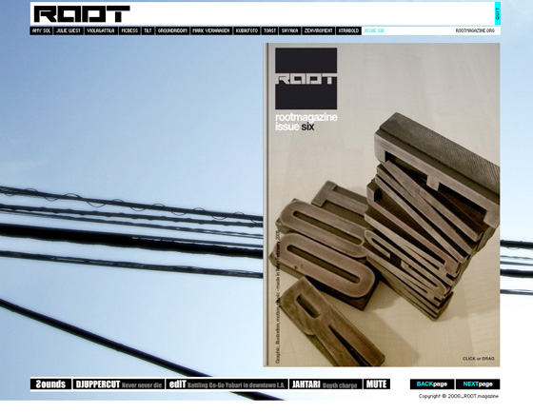533x413 pixels.
Task: Go to the Violaattila page
Action: pyautogui.click(x=101, y=30)
